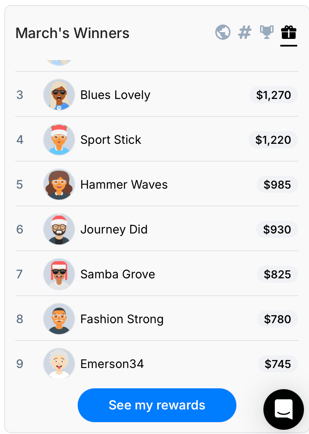309x434 pixels.
Task: Click the hashtag icon in the header
Action: coord(245,32)
